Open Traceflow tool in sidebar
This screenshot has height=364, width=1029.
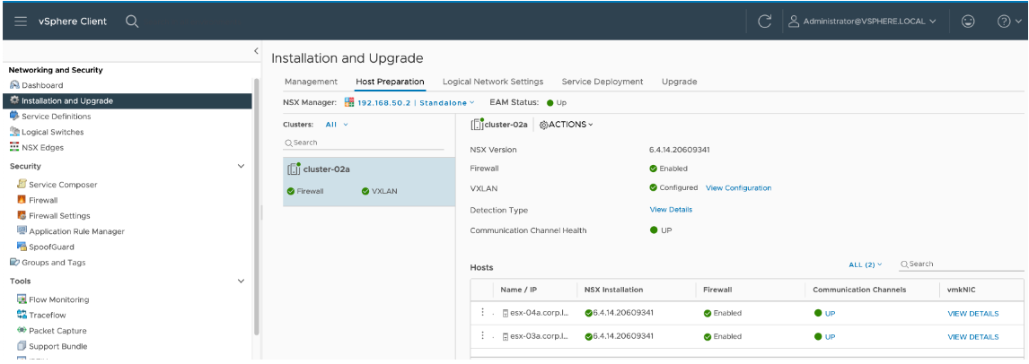pos(47,315)
